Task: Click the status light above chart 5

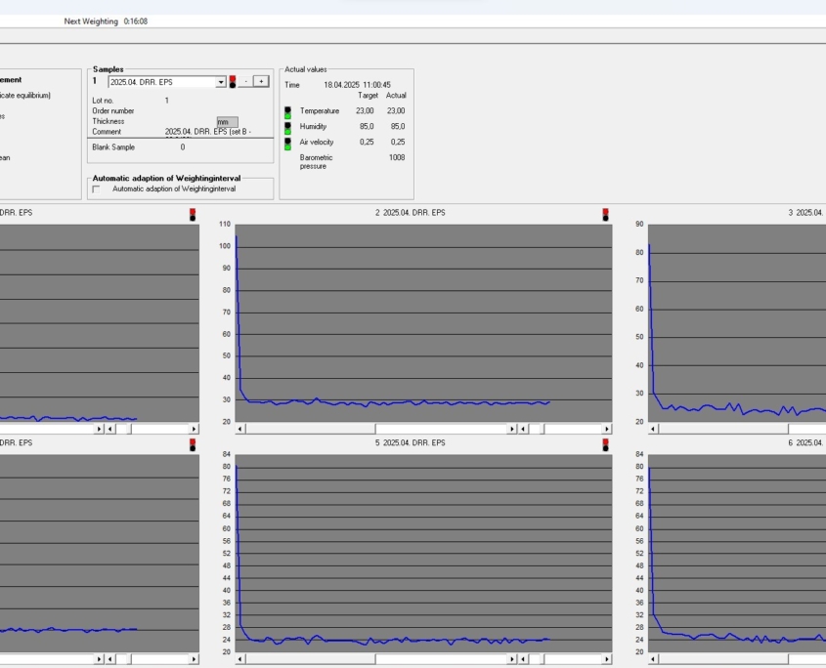Action: tap(606, 443)
